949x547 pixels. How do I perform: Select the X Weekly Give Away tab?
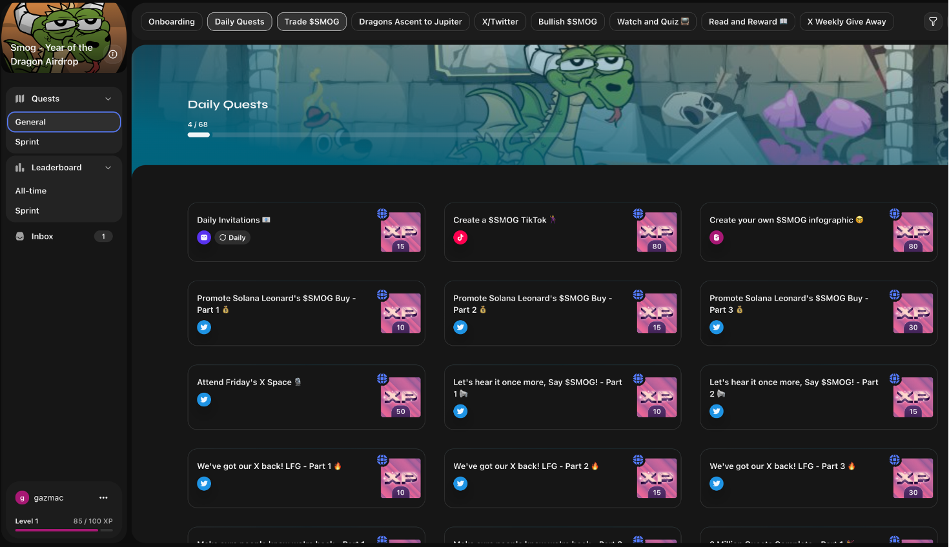coord(846,21)
